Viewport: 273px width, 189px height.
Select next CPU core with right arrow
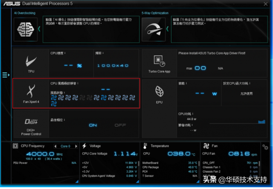(76, 146)
